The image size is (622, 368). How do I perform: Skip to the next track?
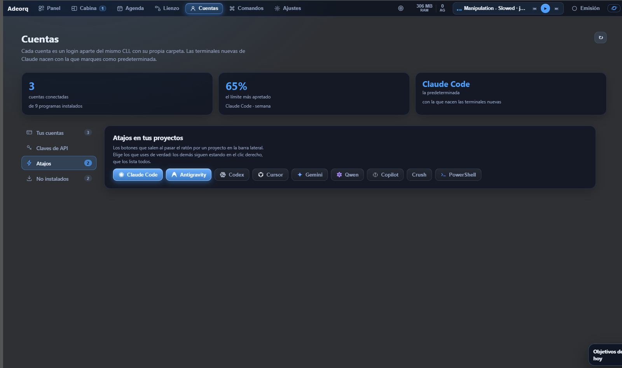(557, 9)
